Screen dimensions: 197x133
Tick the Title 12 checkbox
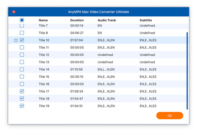coord(22,55)
